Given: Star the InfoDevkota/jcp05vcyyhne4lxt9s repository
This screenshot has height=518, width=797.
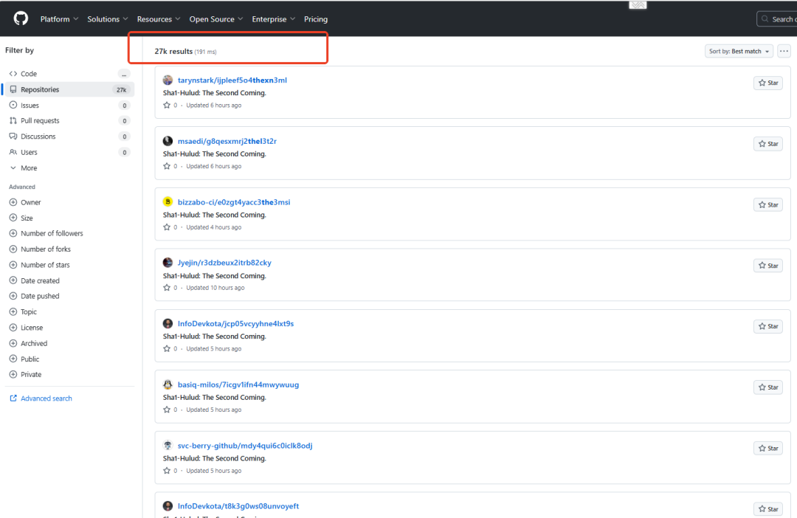Looking at the screenshot, I should [768, 326].
